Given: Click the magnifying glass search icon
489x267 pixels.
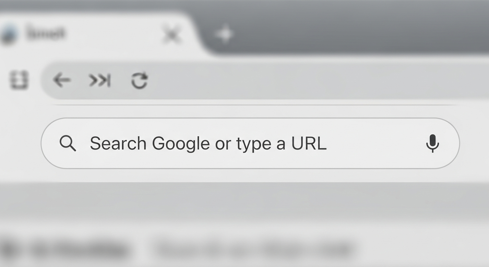Looking at the screenshot, I should (68, 143).
